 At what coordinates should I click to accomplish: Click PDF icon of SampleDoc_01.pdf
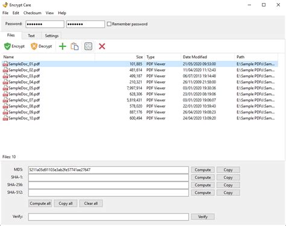pyautogui.click(x=5, y=64)
